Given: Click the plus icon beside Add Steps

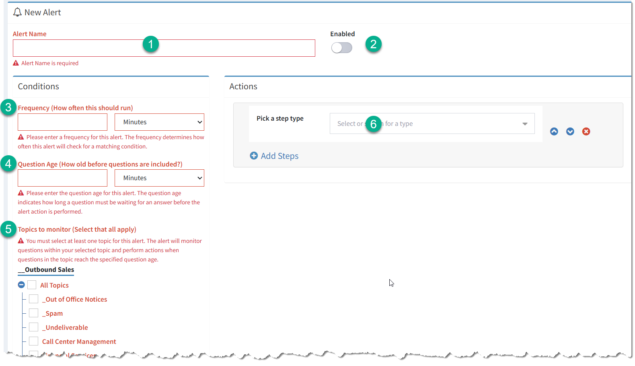Looking at the screenshot, I should coord(254,156).
